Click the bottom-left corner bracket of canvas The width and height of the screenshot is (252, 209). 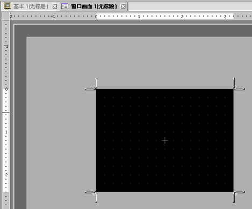coord(91,197)
